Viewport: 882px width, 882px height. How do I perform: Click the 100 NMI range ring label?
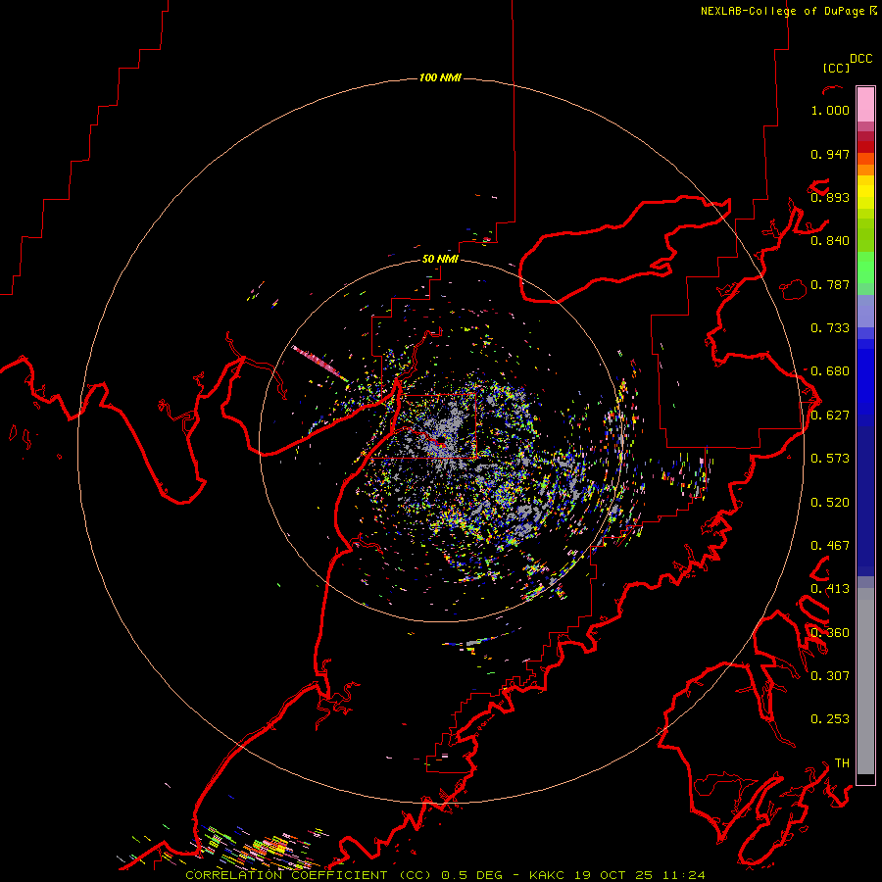(440, 77)
